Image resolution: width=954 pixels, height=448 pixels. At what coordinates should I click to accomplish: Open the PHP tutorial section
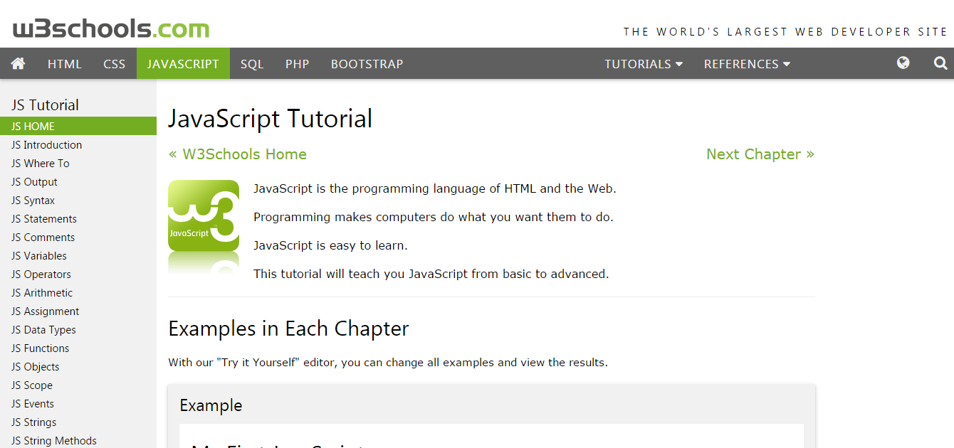[x=297, y=63]
